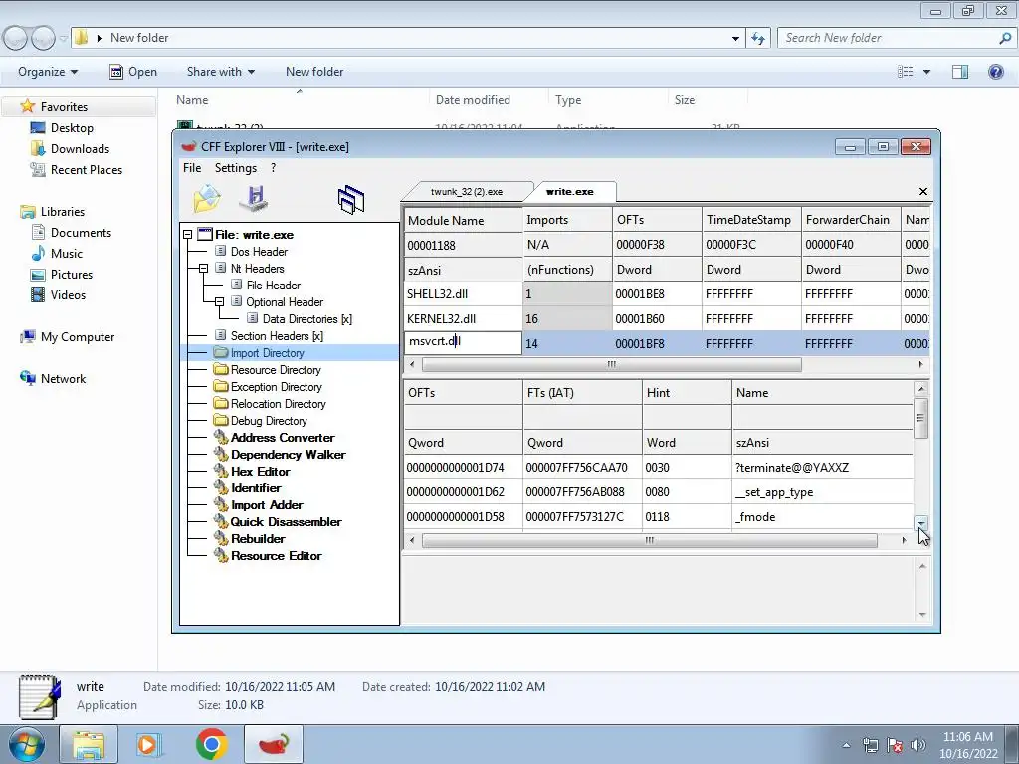Click the function list scroll down arrow
Screen dimensions: 1019x764
[x=920, y=522]
